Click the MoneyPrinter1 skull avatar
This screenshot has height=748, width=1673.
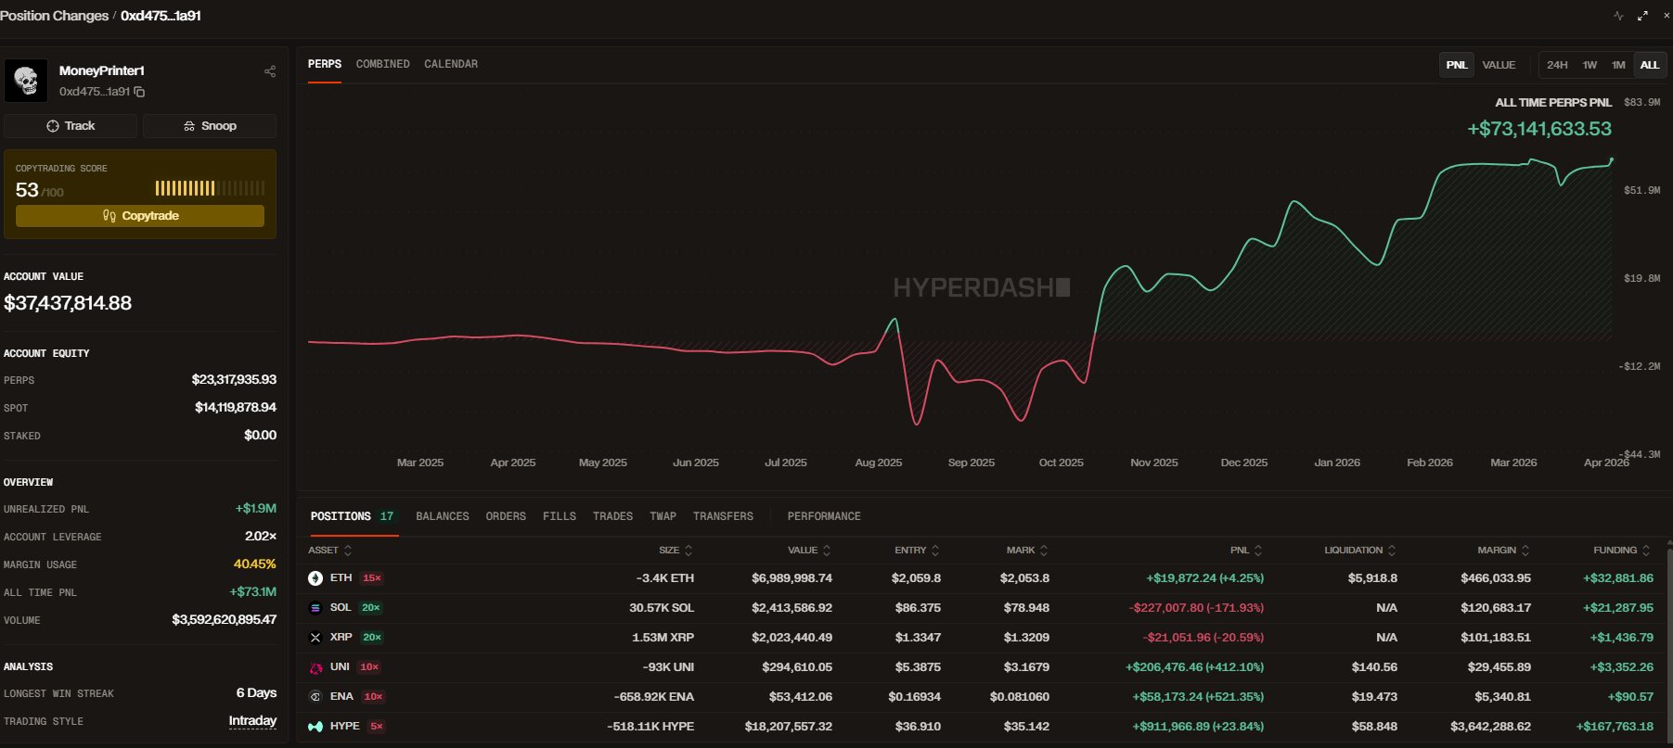coord(26,81)
